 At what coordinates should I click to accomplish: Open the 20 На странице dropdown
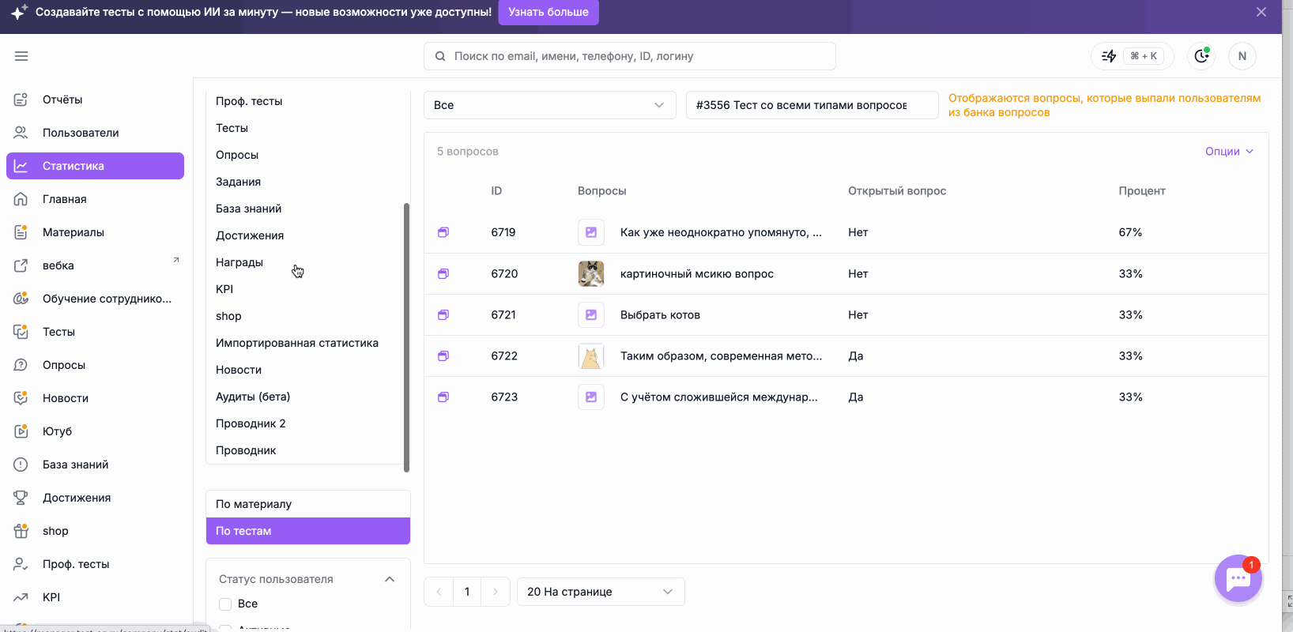[601, 592]
